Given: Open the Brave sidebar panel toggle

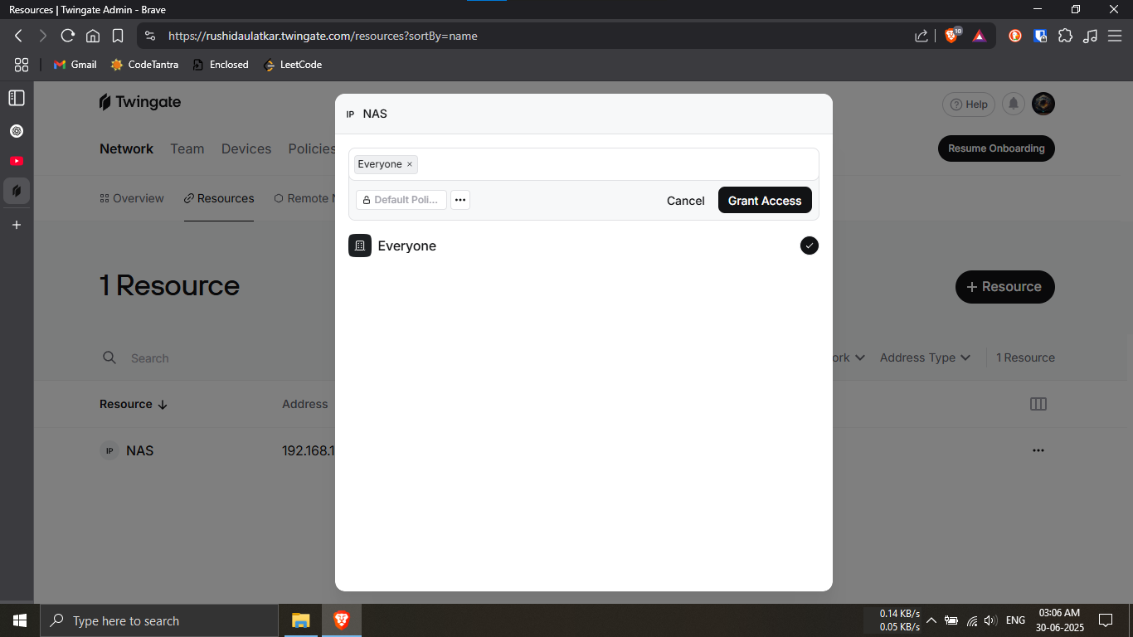Looking at the screenshot, I should coord(17,98).
